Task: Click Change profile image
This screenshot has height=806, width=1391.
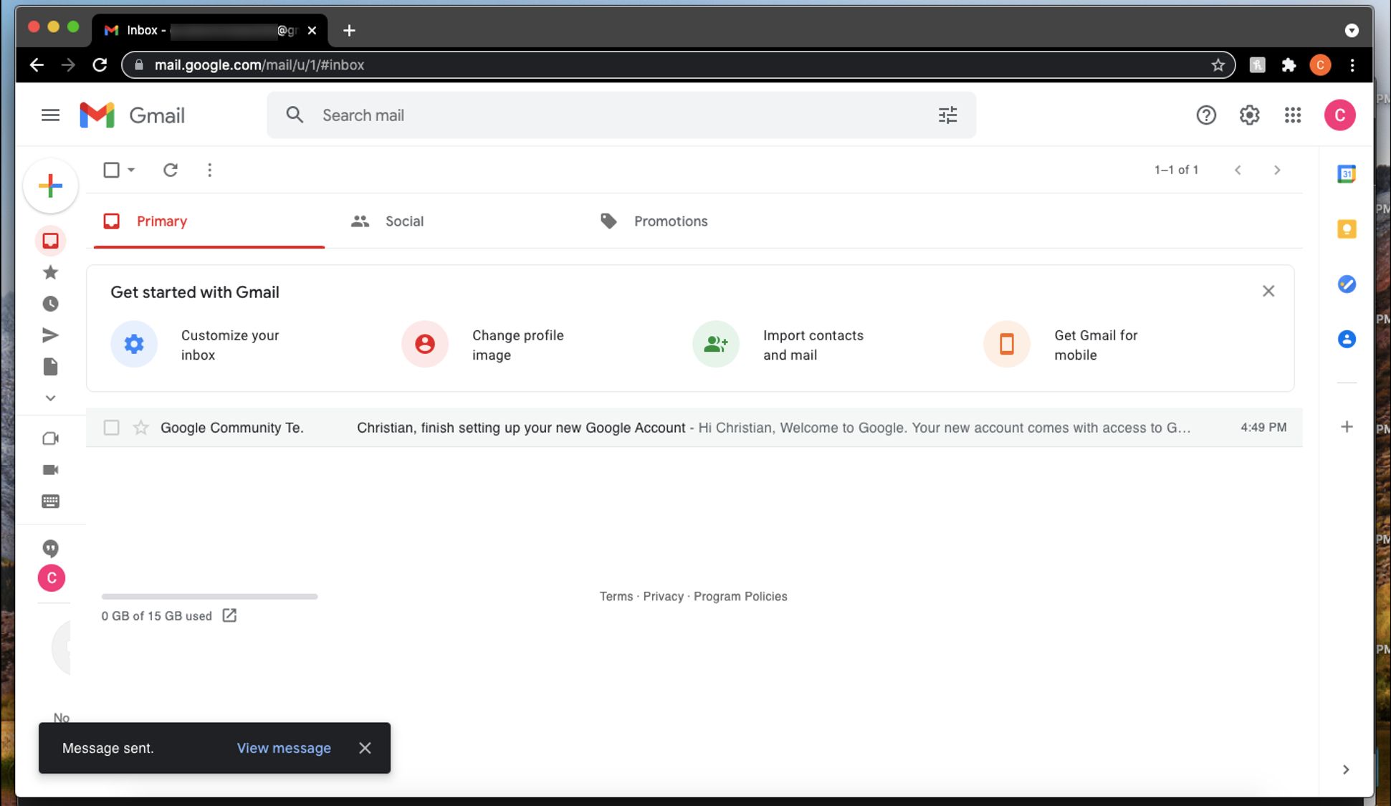Action: click(483, 345)
